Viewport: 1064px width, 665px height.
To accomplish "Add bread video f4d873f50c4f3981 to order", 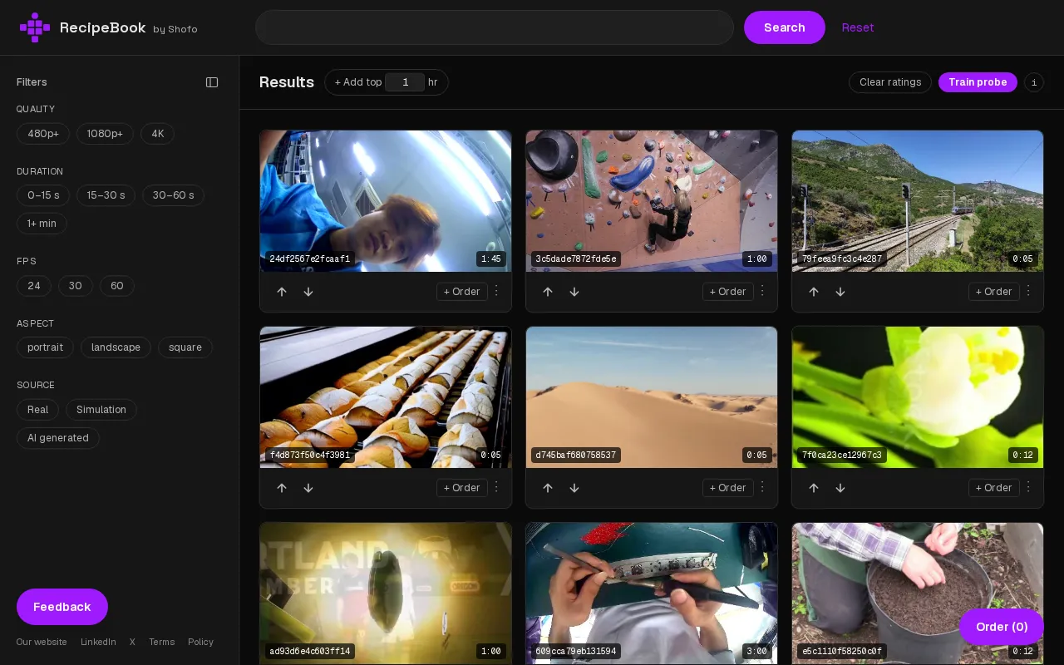I will 462,488.
